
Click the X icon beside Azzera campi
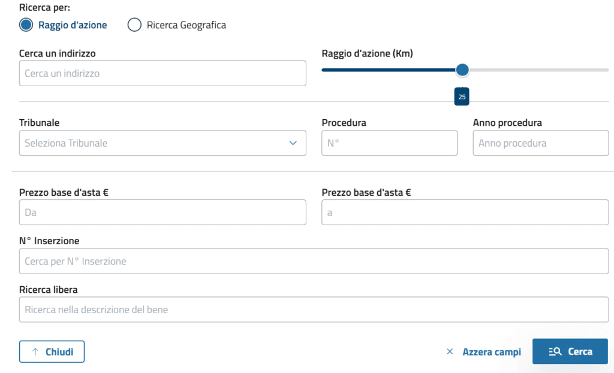[x=450, y=352]
